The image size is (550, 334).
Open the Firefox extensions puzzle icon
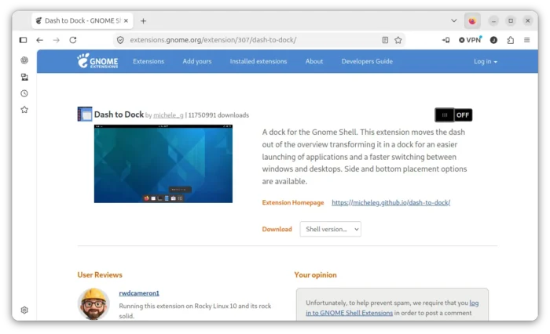[511, 40]
